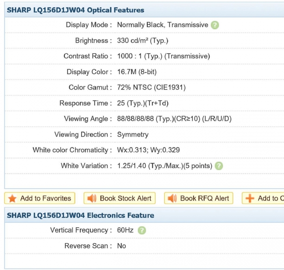Viewport: 284px width, 270px height.
Task: Click the SHARP LQ156D1JW04 Electronics Feature header
Action: click(80, 216)
